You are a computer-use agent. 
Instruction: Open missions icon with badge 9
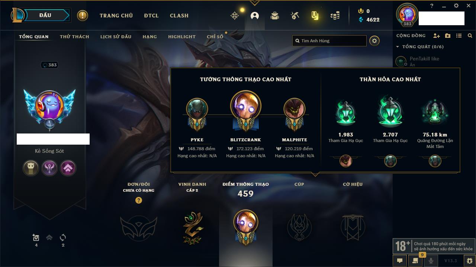point(415,260)
